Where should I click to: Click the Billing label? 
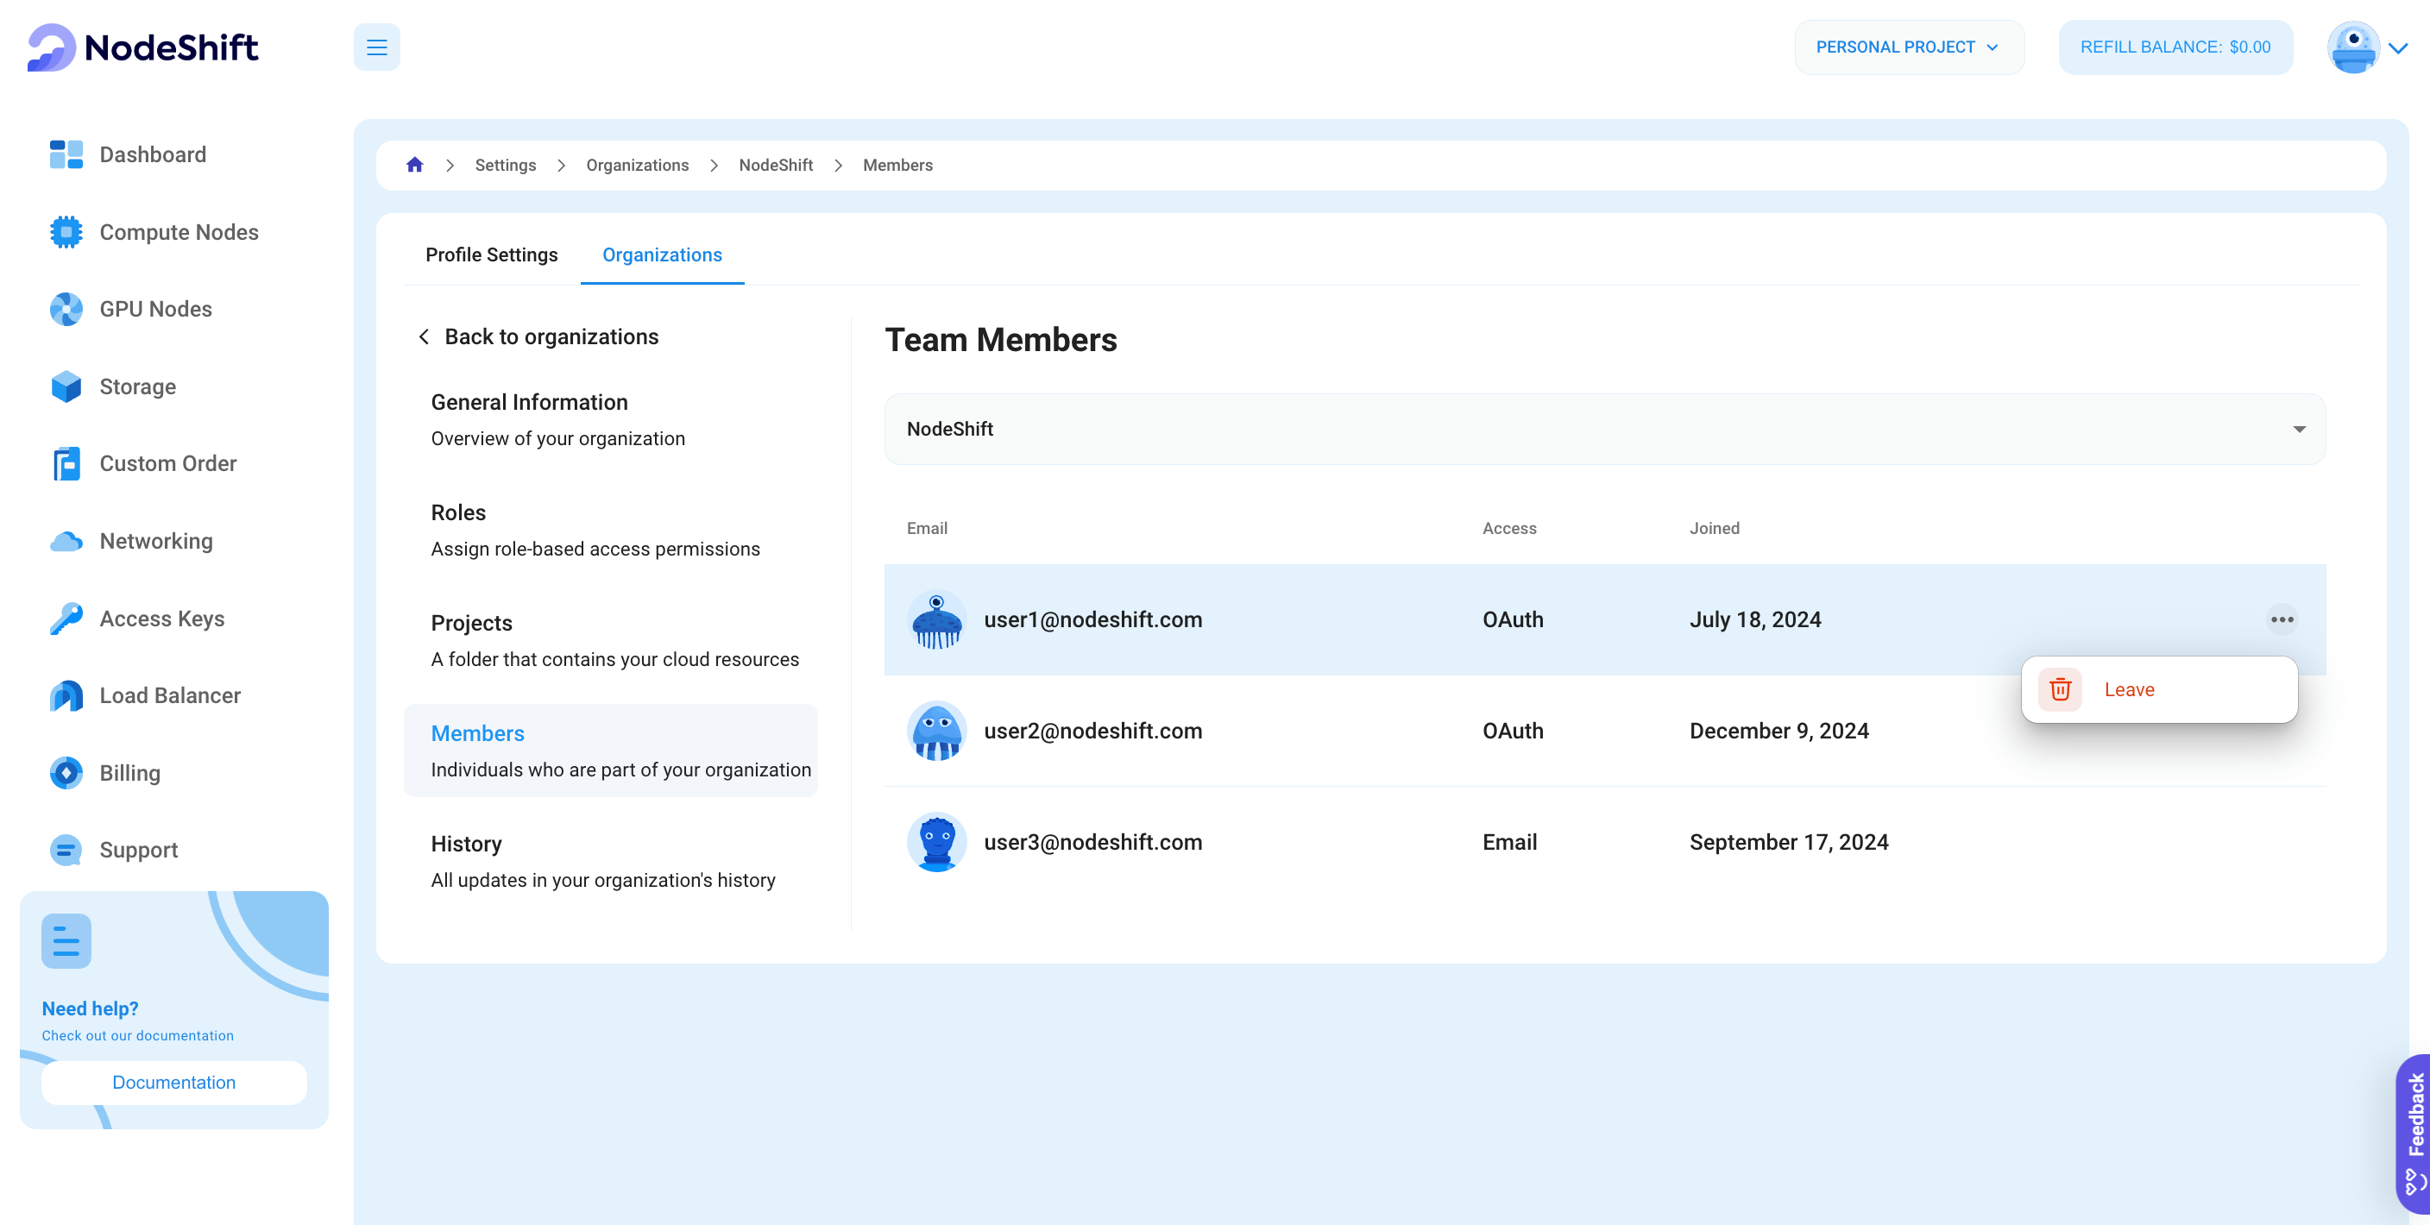tap(130, 773)
